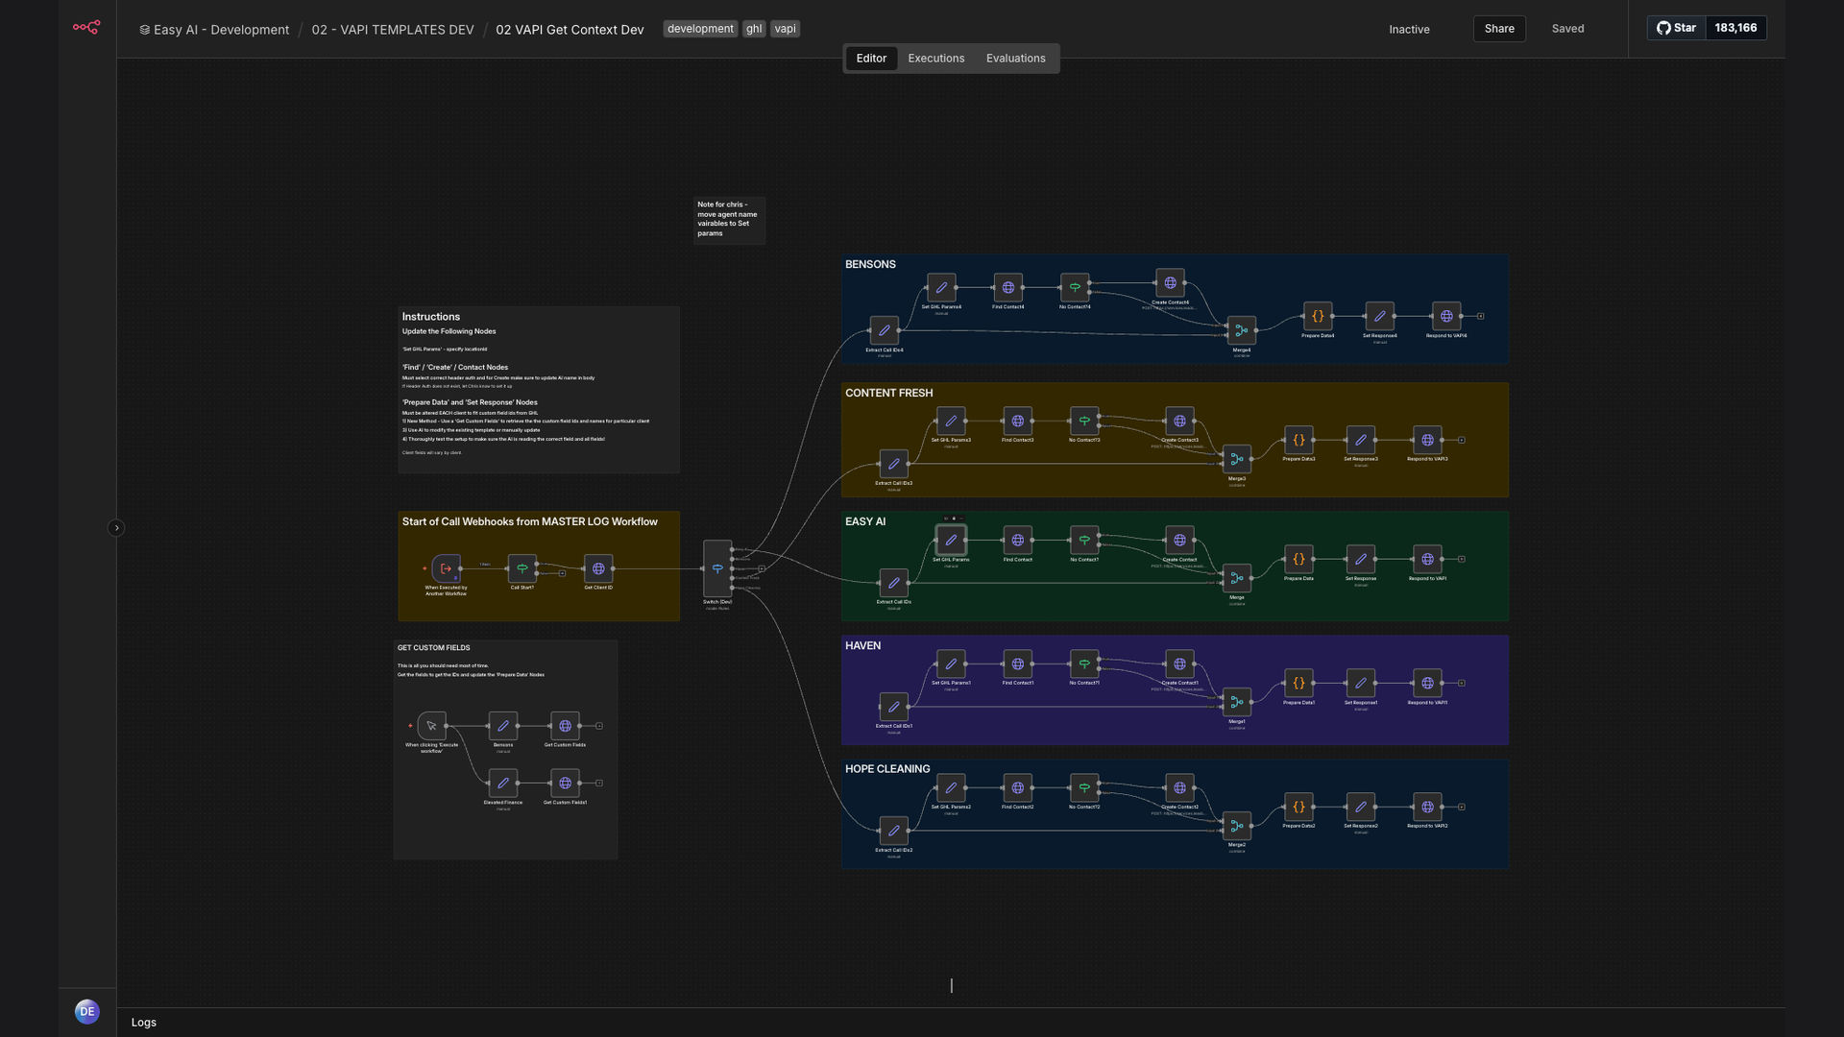The width and height of the screenshot is (1844, 1037).
Task: Click the Elevated Finance set node
Action: point(503,784)
